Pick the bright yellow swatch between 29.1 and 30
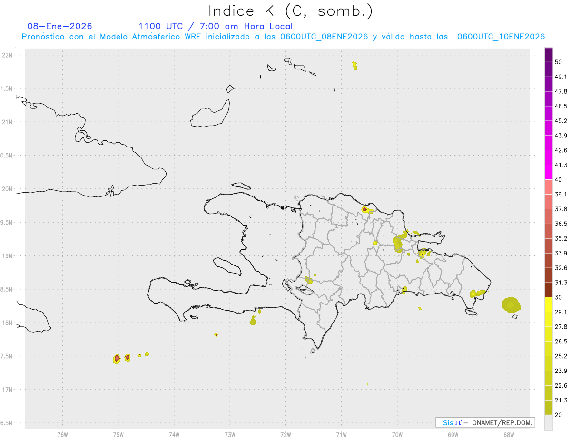Screen dimensions: 571x441 [549, 304]
